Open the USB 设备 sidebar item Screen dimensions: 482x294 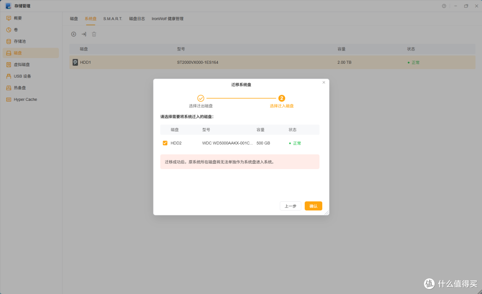[31, 76]
